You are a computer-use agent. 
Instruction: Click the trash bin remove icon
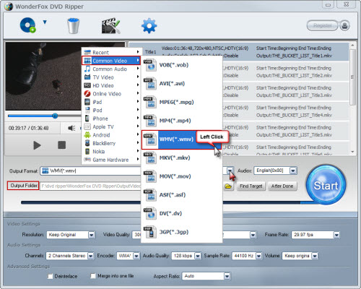point(73,26)
